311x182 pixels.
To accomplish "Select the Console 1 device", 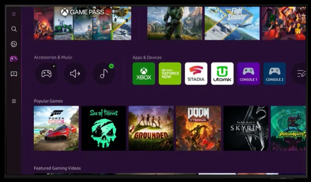I will (x=248, y=74).
